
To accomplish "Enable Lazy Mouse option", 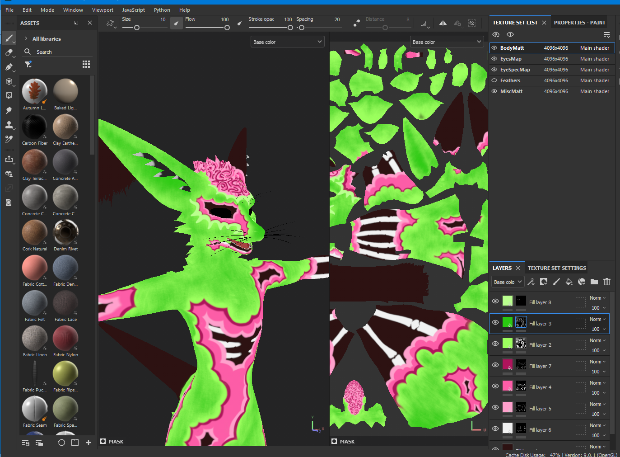I will point(357,23).
